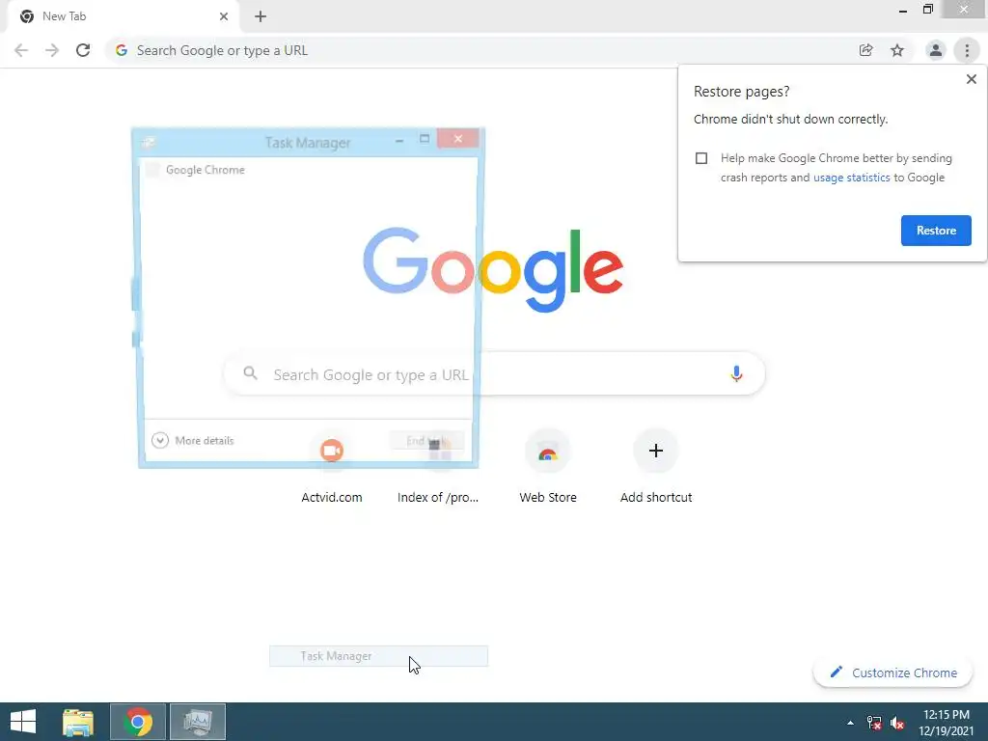Open File Explorer from the taskbar

click(x=78, y=722)
